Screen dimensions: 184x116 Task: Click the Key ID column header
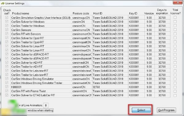tap(133, 13)
